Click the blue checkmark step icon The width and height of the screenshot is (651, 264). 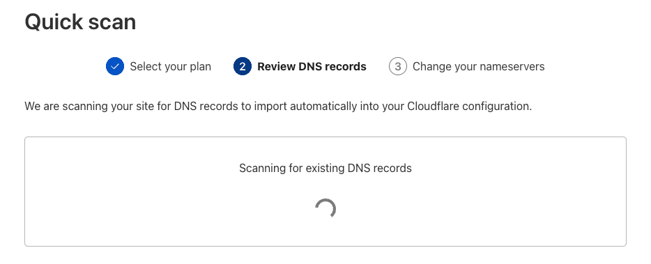tap(115, 66)
